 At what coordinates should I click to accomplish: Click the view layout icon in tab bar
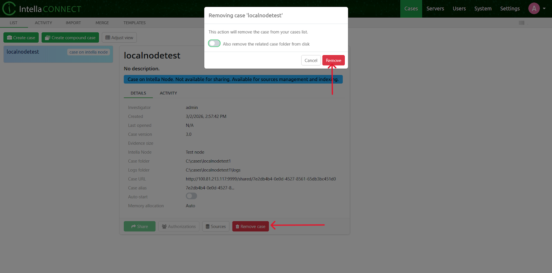click(521, 23)
